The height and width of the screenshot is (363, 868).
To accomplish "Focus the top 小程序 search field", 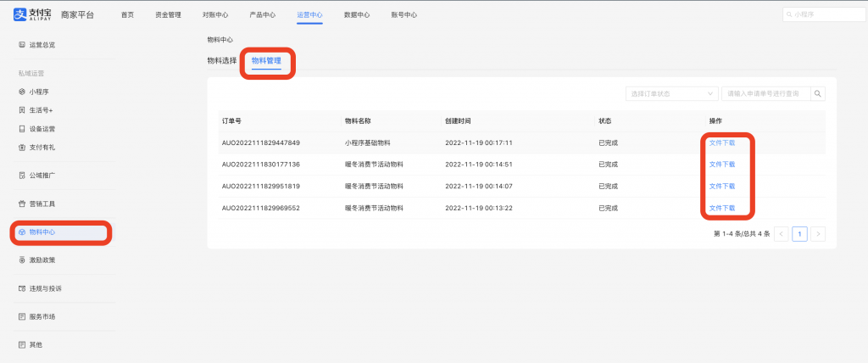I will click(x=824, y=15).
